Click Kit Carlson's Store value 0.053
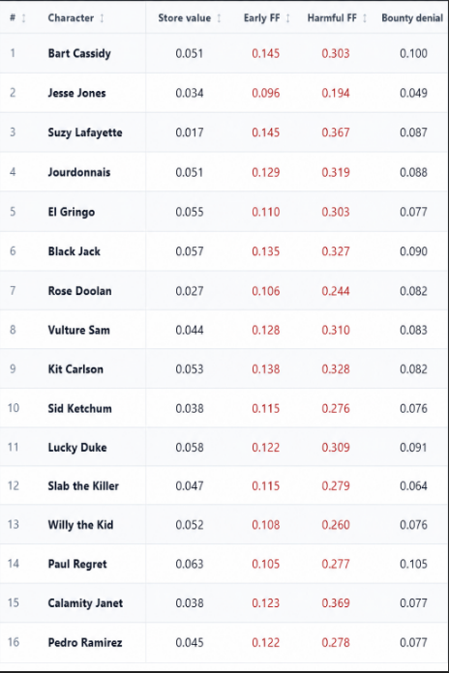 [189, 369]
